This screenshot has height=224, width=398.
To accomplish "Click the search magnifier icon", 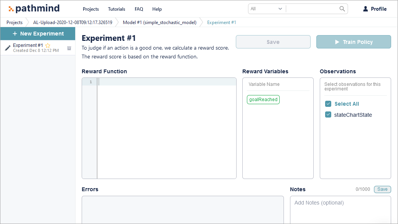I will (342, 8).
